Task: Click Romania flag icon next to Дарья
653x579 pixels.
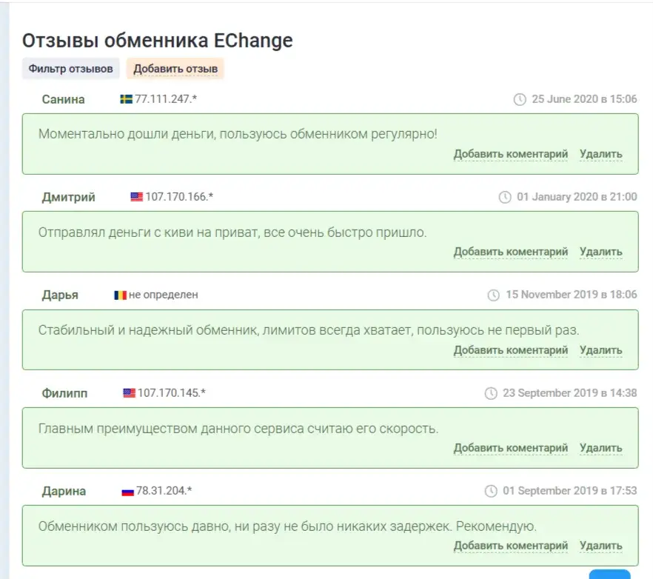Action: 121,295
